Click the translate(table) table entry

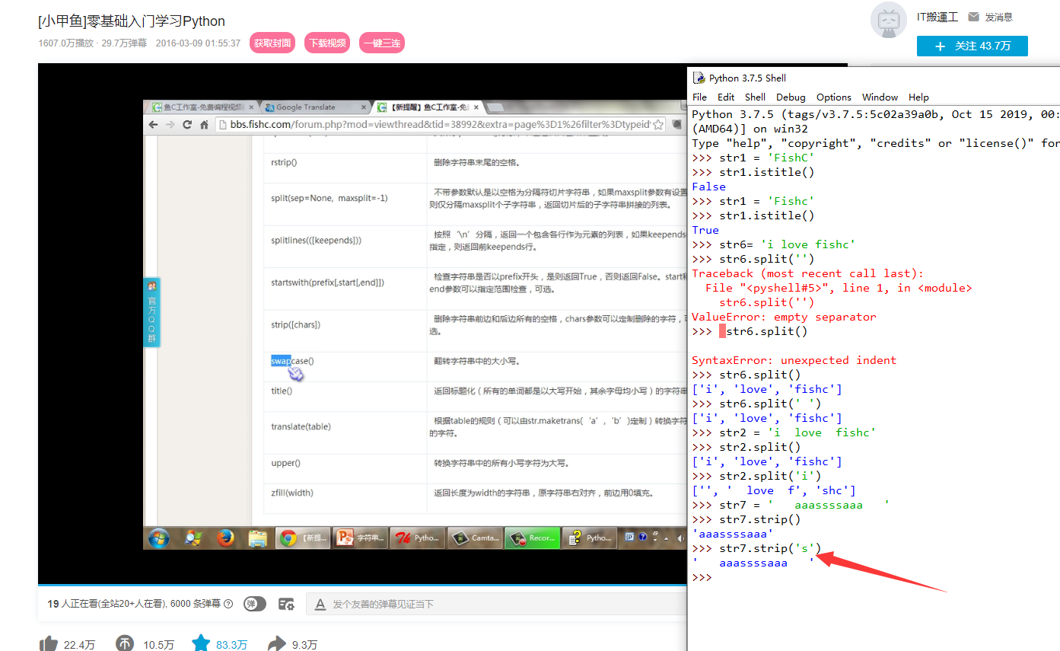301,426
